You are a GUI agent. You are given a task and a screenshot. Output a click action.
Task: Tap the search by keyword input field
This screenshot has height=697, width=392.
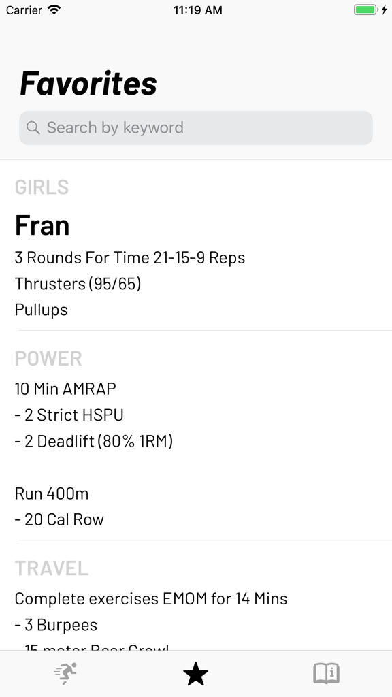click(195, 127)
